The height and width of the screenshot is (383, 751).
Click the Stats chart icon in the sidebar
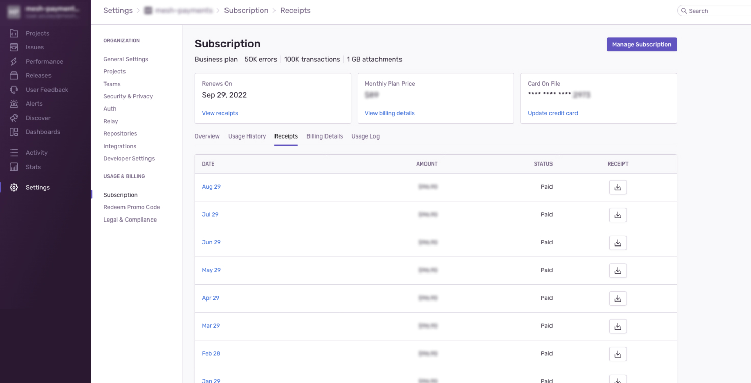[x=14, y=167]
